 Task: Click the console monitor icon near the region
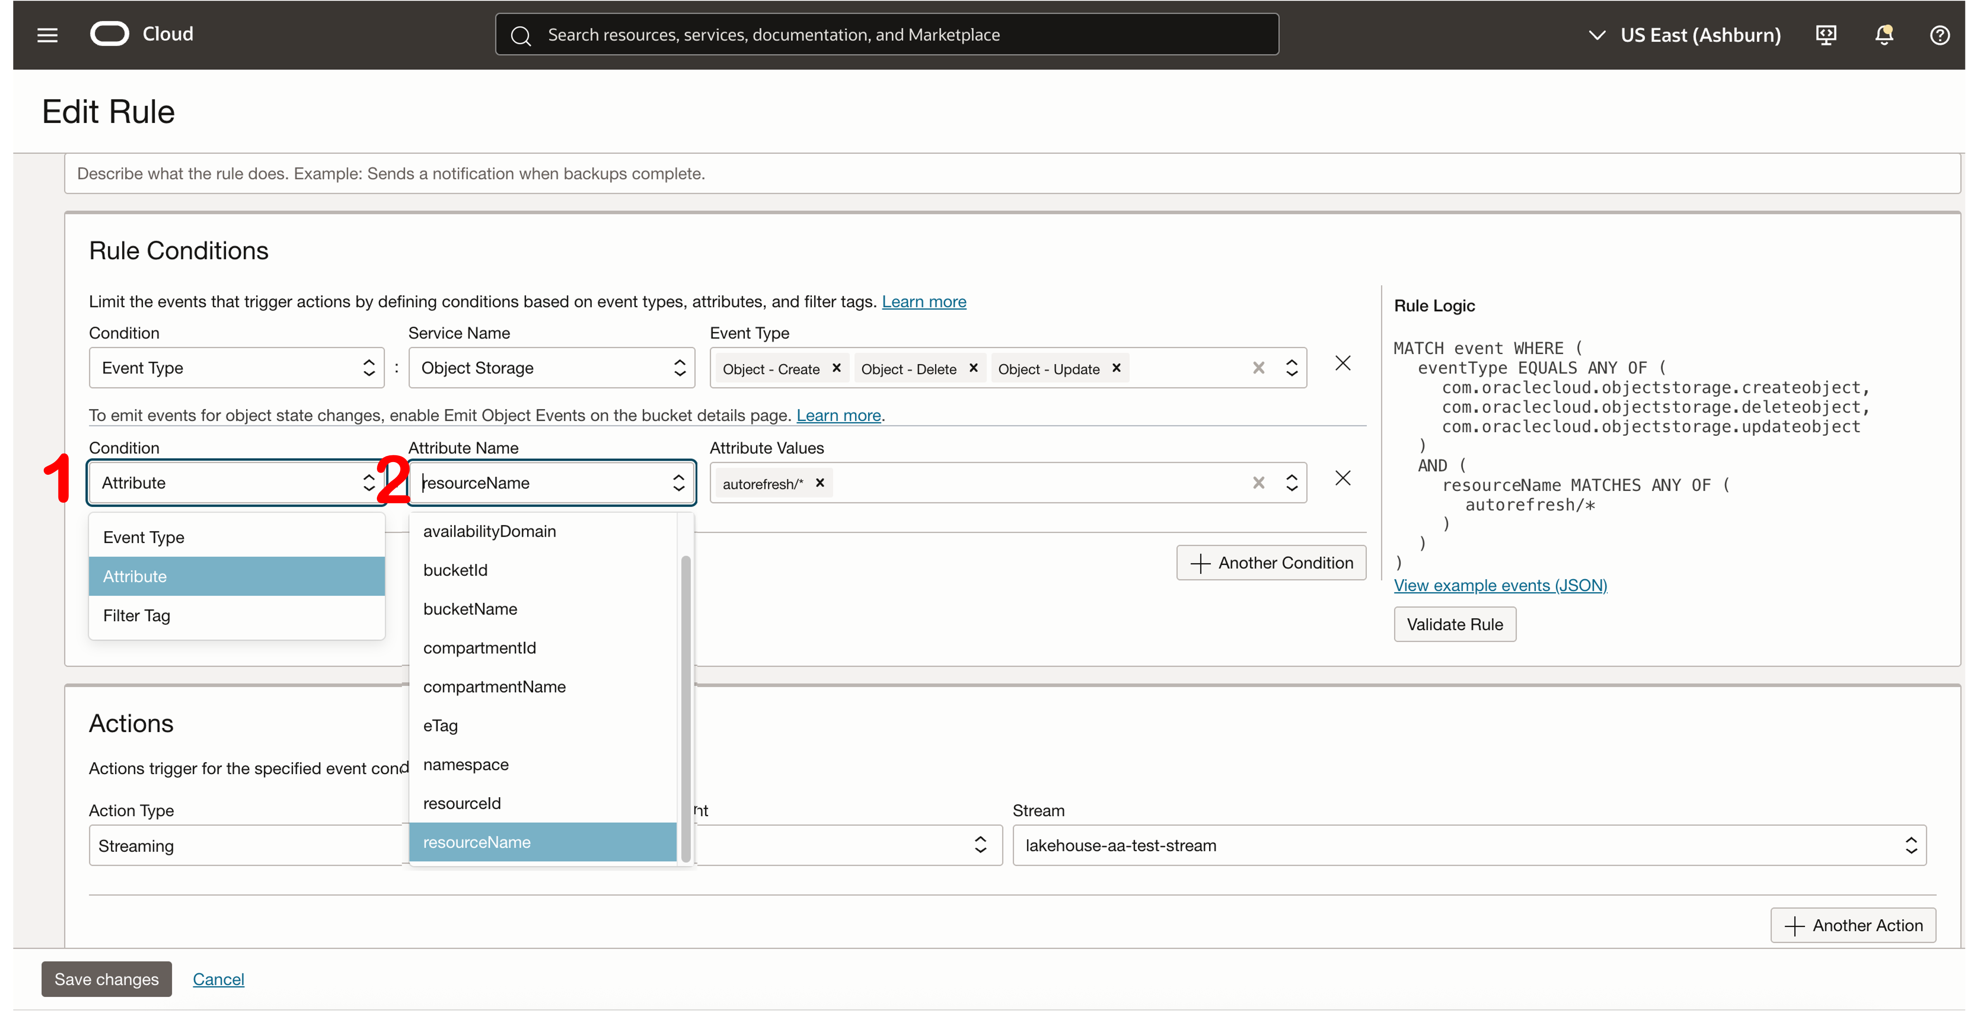pyautogui.click(x=1826, y=34)
